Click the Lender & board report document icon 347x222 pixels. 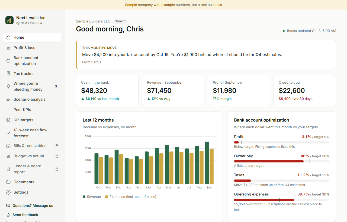(8, 169)
